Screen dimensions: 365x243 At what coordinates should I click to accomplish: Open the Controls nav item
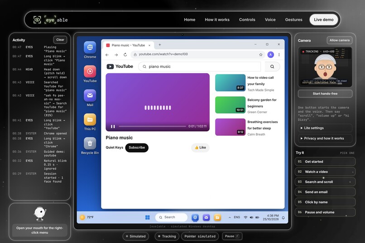click(247, 20)
